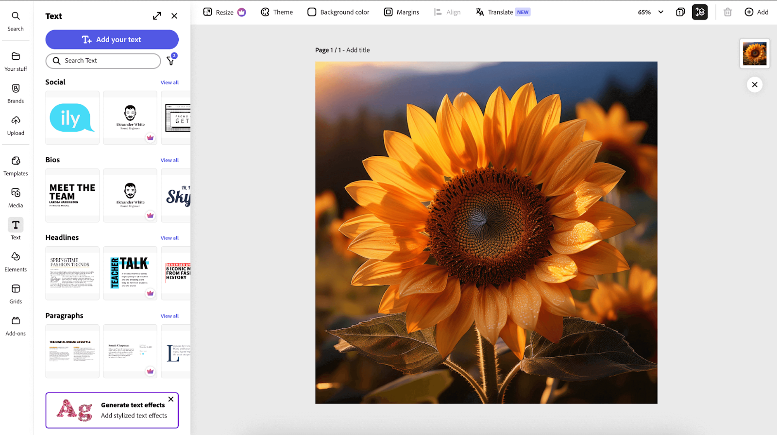Open the Theme menu
This screenshot has height=435, width=777.
click(277, 12)
